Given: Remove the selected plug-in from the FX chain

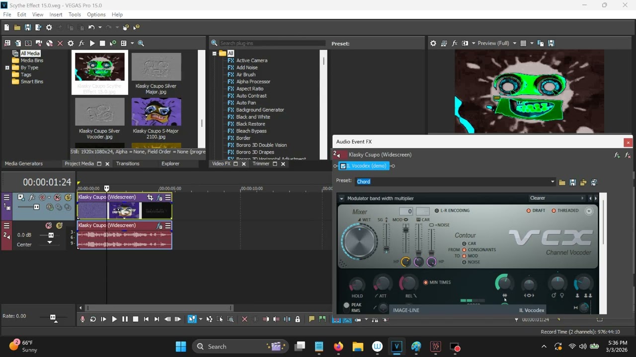Looking at the screenshot, I should coord(627,155).
